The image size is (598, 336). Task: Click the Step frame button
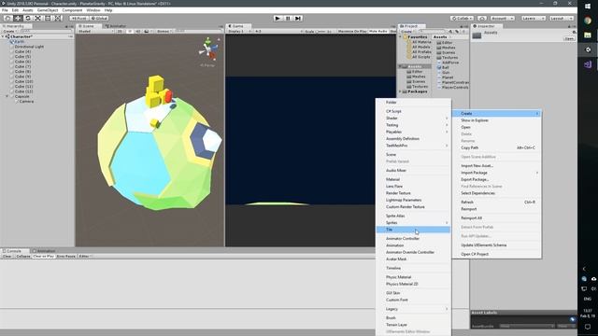click(x=298, y=19)
